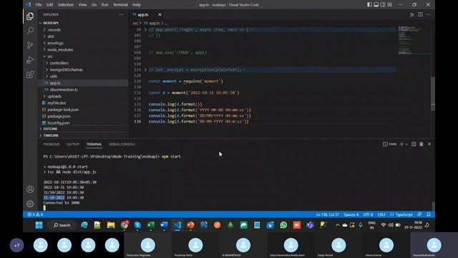Close the terminal panel

pyautogui.click(x=429, y=144)
